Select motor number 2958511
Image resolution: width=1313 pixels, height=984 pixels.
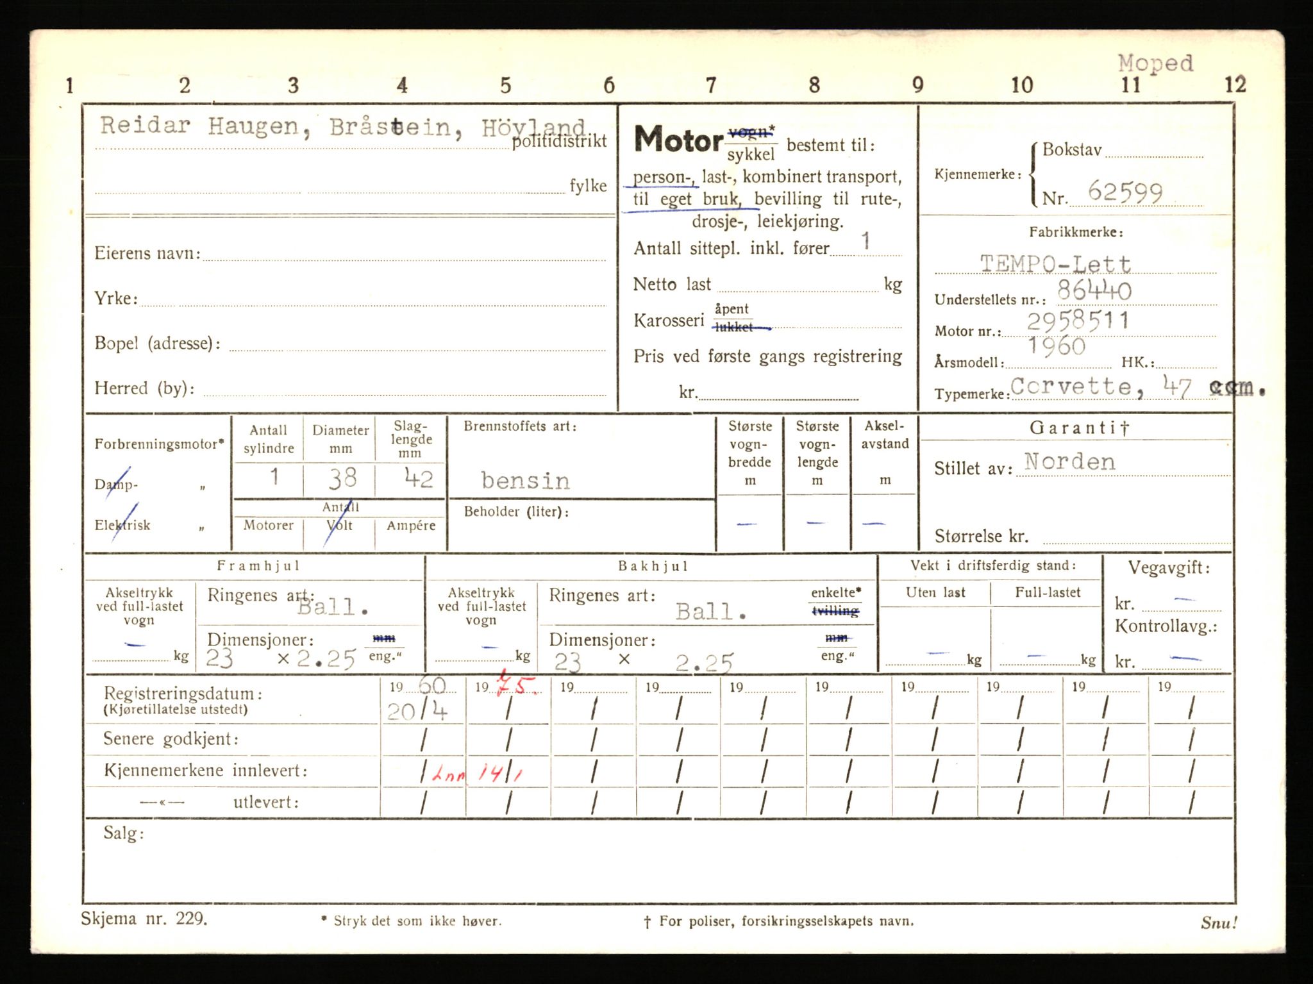click(x=1078, y=321)
